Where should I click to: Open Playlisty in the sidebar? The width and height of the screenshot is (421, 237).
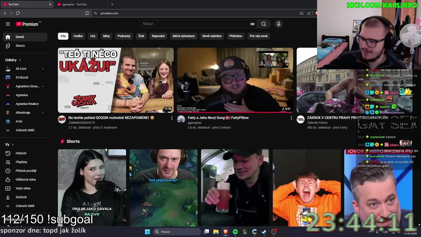coord(25,162)
